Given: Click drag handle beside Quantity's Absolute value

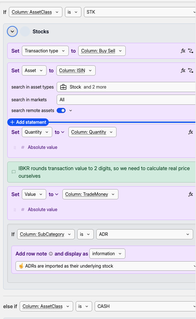Looking at the screenshot, I should pos(15,147).
